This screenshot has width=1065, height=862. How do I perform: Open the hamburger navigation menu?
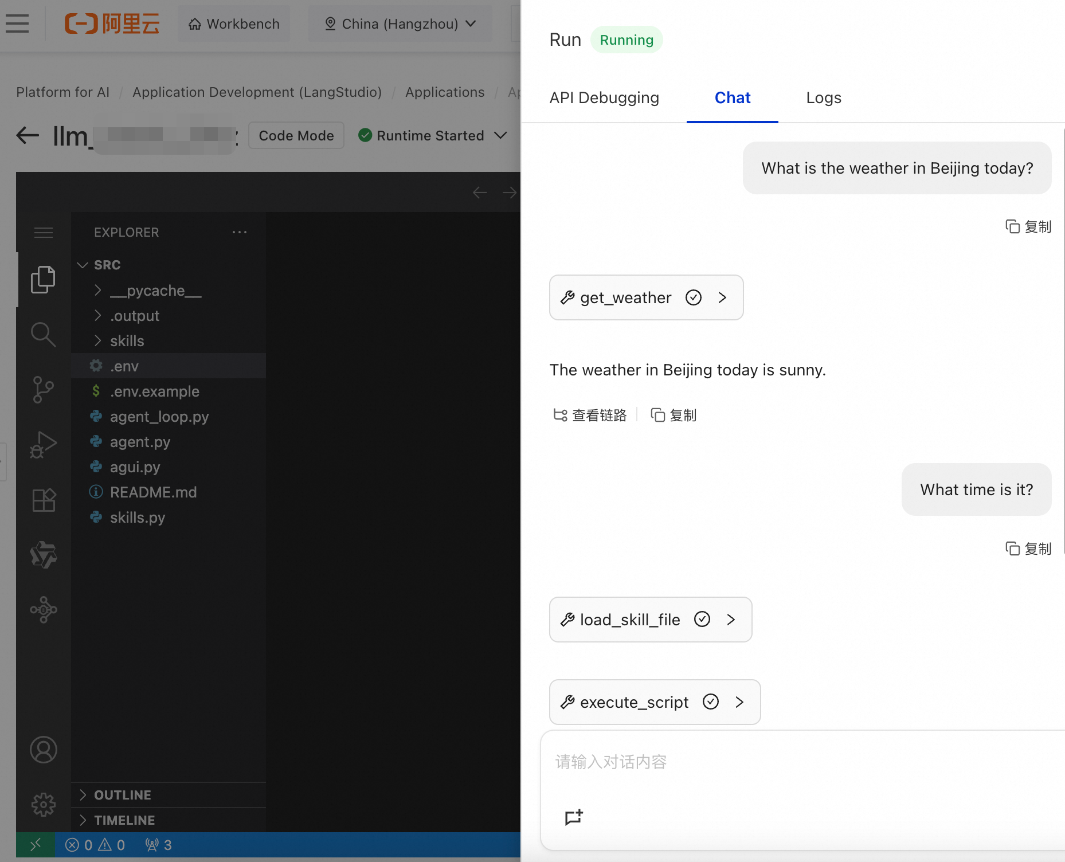[x=17, y=23]
